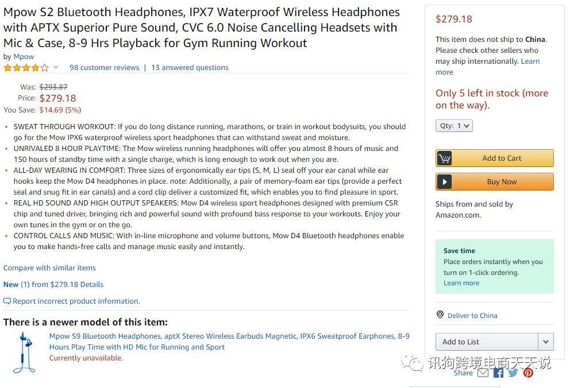Share the product on Twitter
The height and width of the screenshot is (388, 570).
pos(513,373)
